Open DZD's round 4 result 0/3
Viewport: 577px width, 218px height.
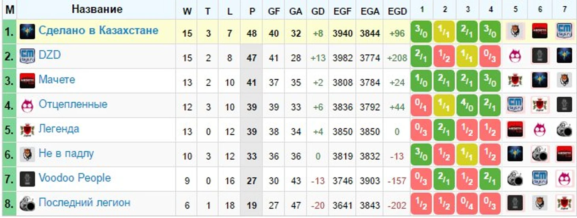point(490,56)
